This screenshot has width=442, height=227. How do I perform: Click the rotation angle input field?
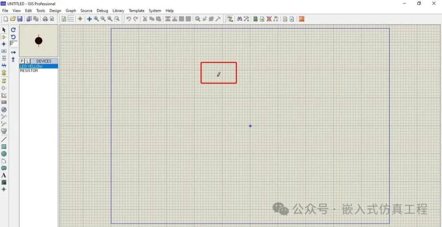pyautogui.click(x=14, y=44)
